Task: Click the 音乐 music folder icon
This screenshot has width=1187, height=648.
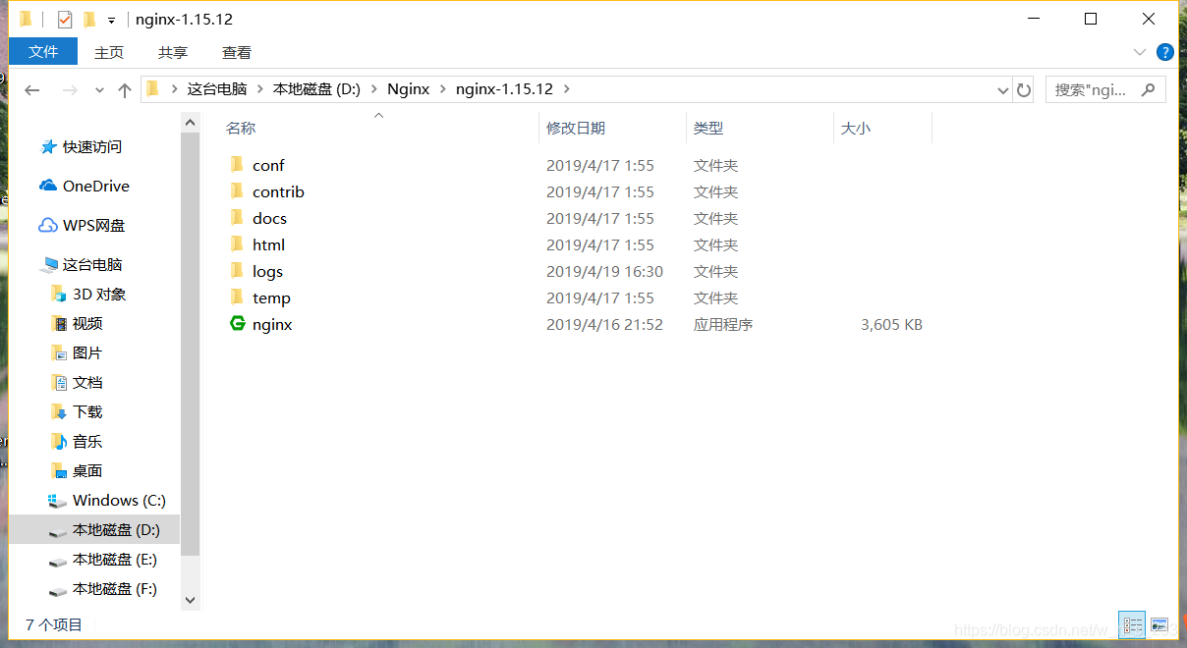Action: (x=58, y=441)
